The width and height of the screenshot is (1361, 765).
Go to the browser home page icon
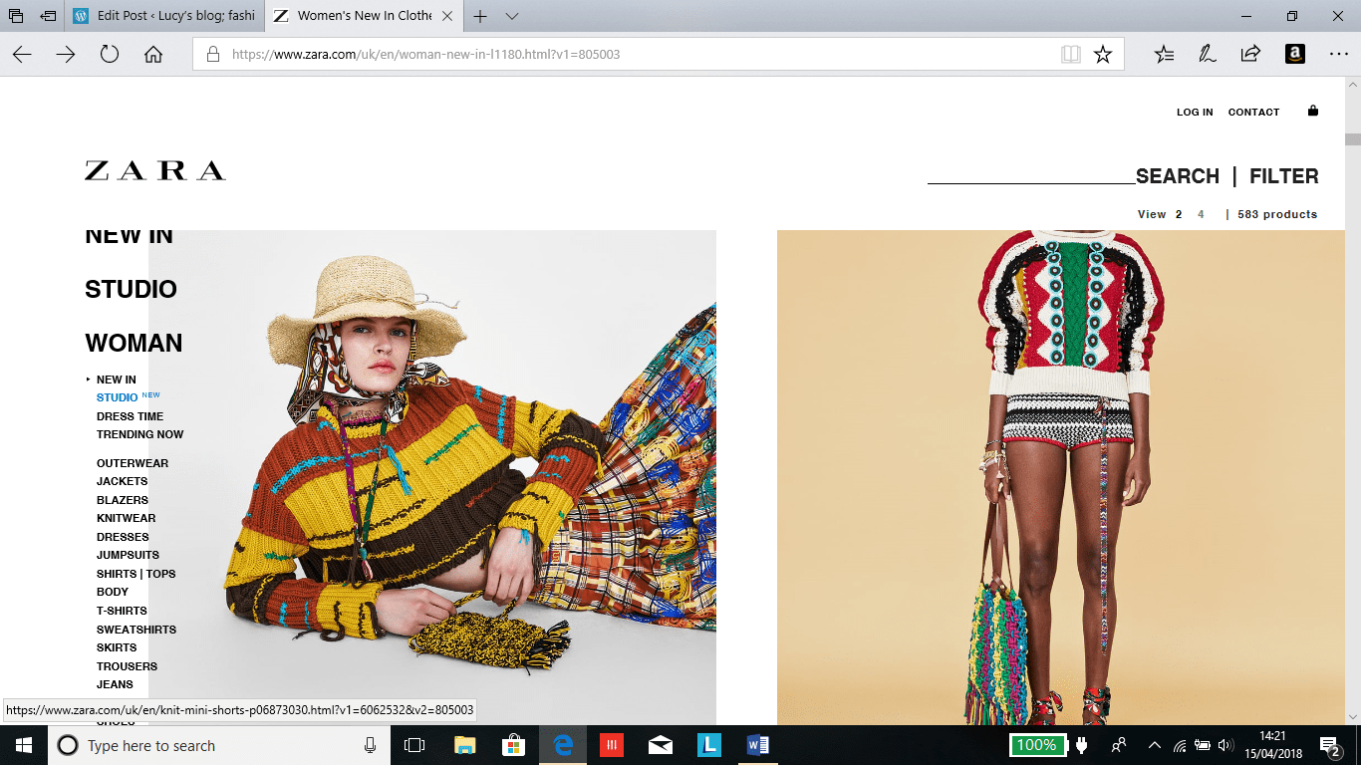[153, 55]
